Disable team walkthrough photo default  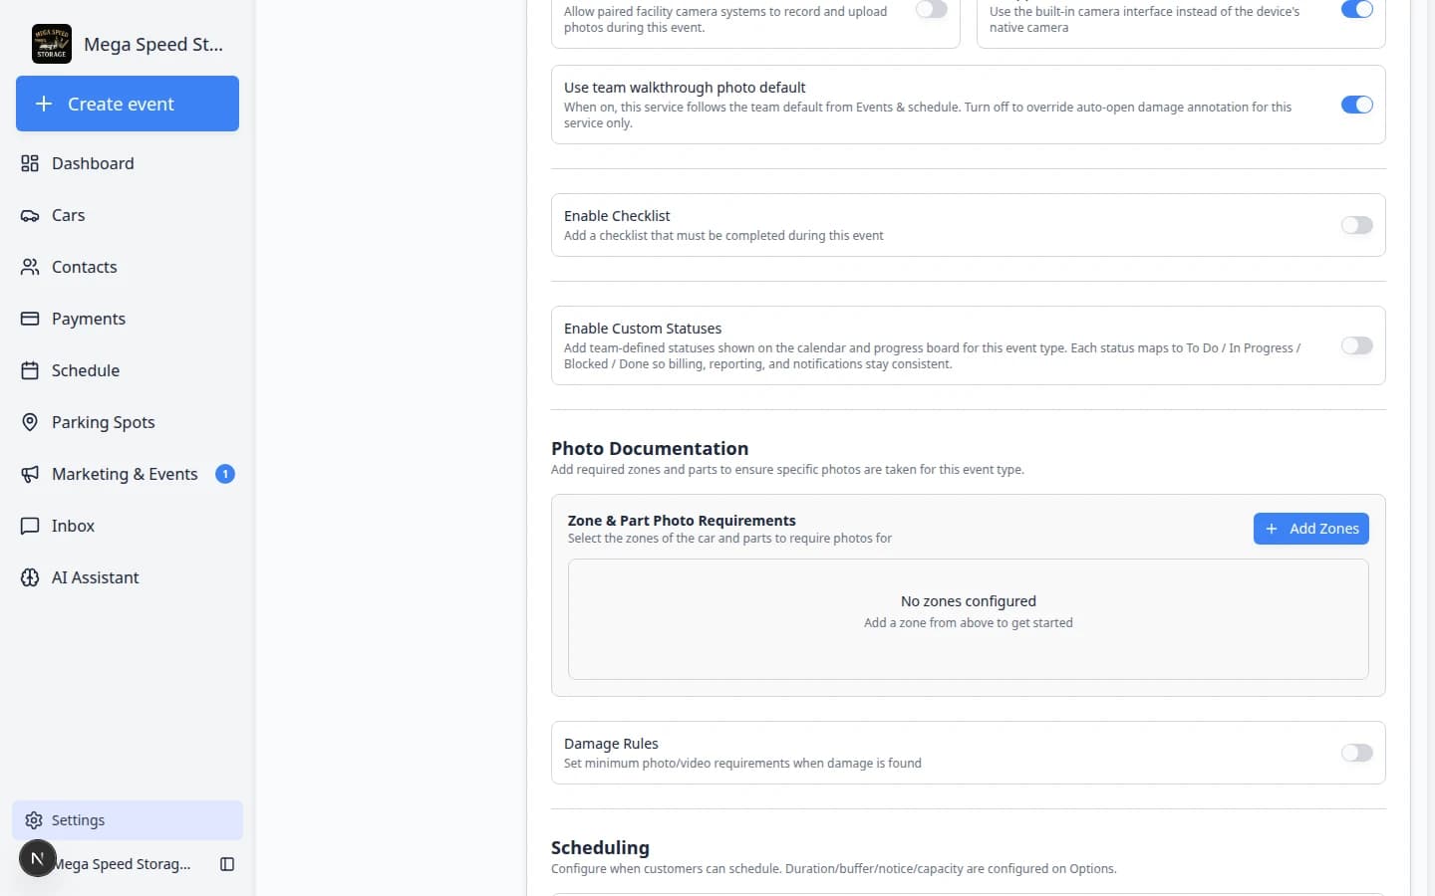[1356, 105]
